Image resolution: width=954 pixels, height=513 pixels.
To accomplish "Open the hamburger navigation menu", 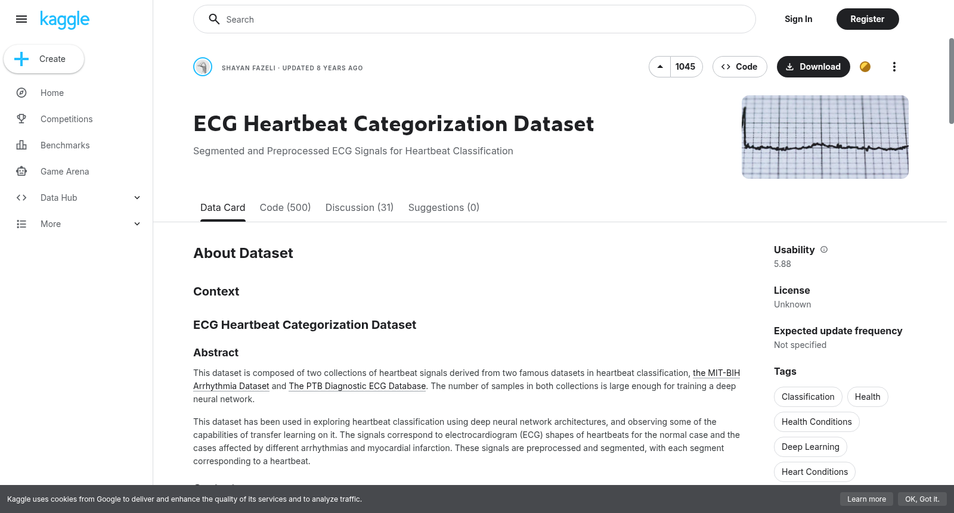I will [x=21, y=19].
